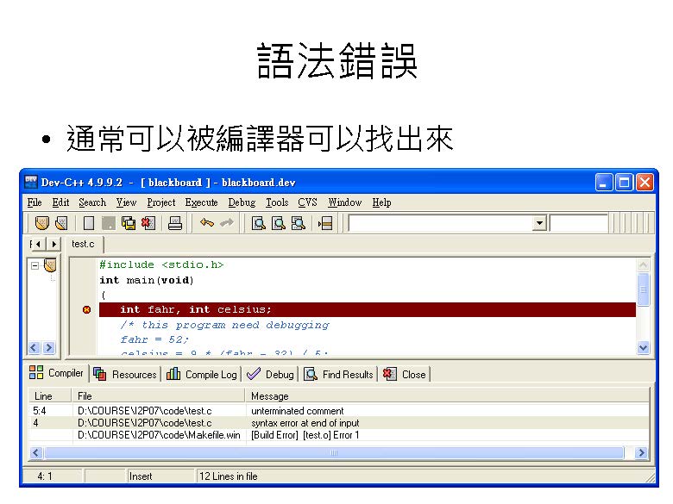The image size is (673, 504).
Task: Click the Go to Line toolbar icon
Action: 325,224
